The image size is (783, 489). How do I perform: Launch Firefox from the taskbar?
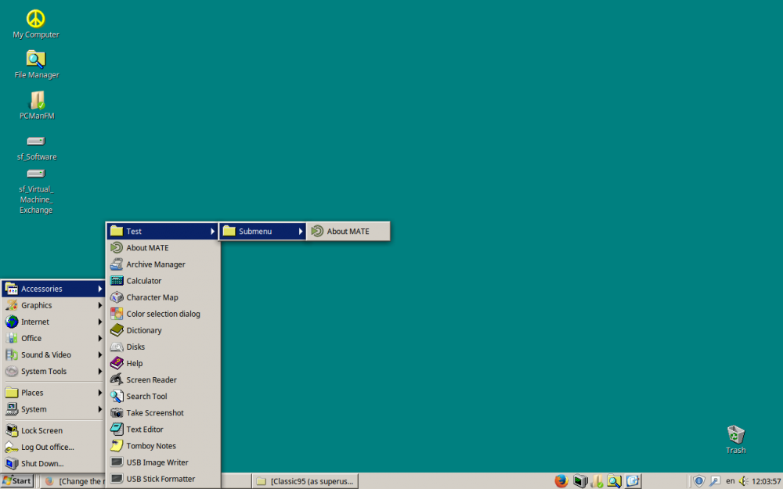pos(561,481)
